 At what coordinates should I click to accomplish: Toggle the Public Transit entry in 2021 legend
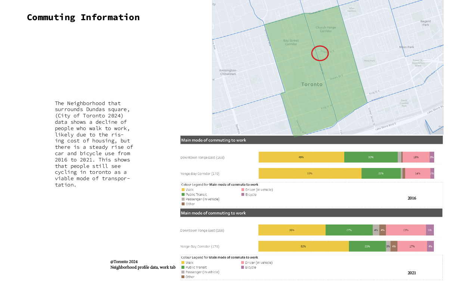point(183,267)
